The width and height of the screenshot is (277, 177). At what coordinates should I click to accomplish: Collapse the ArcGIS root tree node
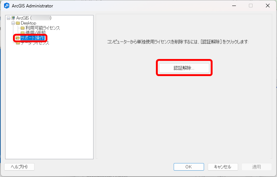[9, 18]
